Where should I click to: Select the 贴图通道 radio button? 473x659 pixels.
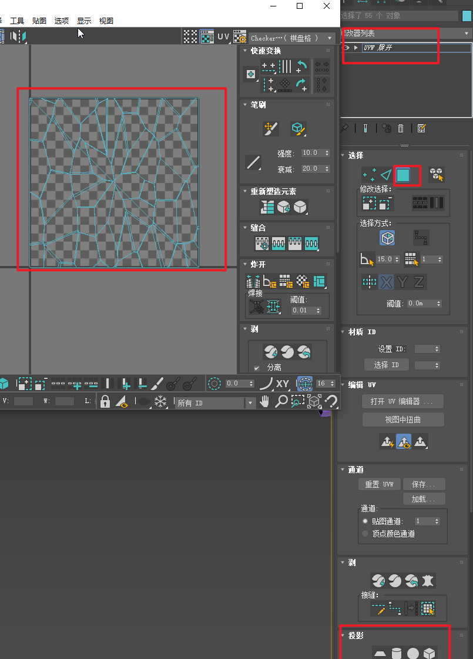[x=365, y=521]
